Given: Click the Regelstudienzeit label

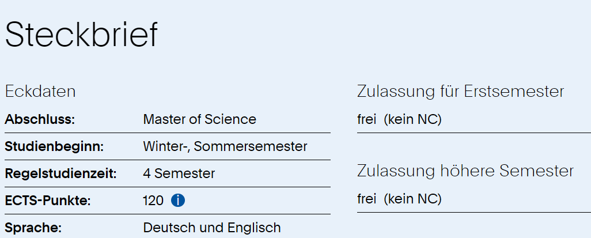Looking at the screenshot, I should [60, 173].
